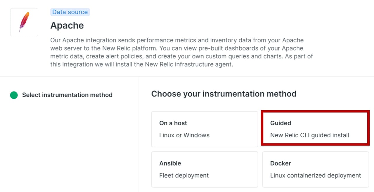The width and height of the screenshot is (374, 192).
Task: Click the Apache page title
Action: pyautogui.click(x=67, y=25)
